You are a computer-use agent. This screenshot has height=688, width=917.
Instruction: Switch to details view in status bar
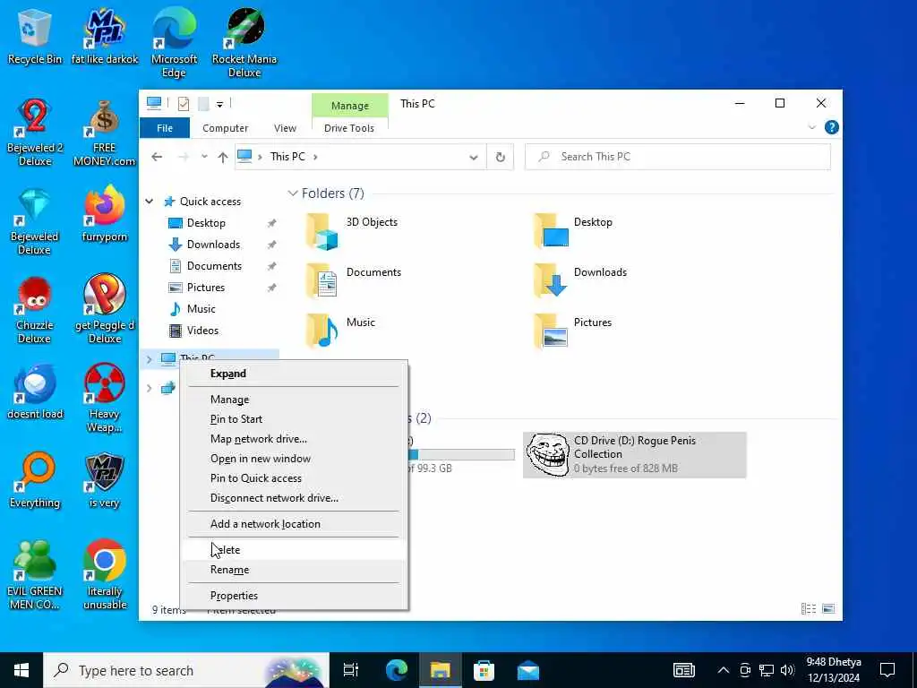click(809, 609)
